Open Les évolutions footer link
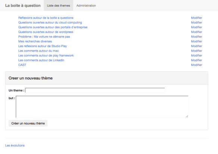Image resolution: width=218 pixels, height=154 pixels. point(15,145)
